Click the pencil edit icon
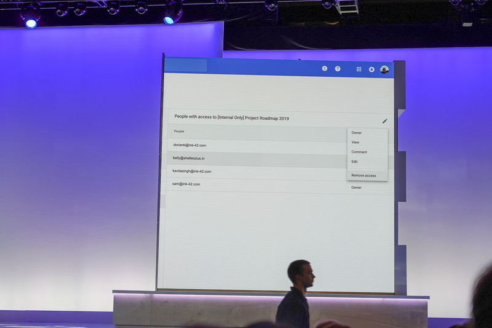This screenshot has height=328, width=492. click(x=385, y=121)
